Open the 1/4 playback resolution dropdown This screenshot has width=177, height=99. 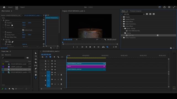99,40
